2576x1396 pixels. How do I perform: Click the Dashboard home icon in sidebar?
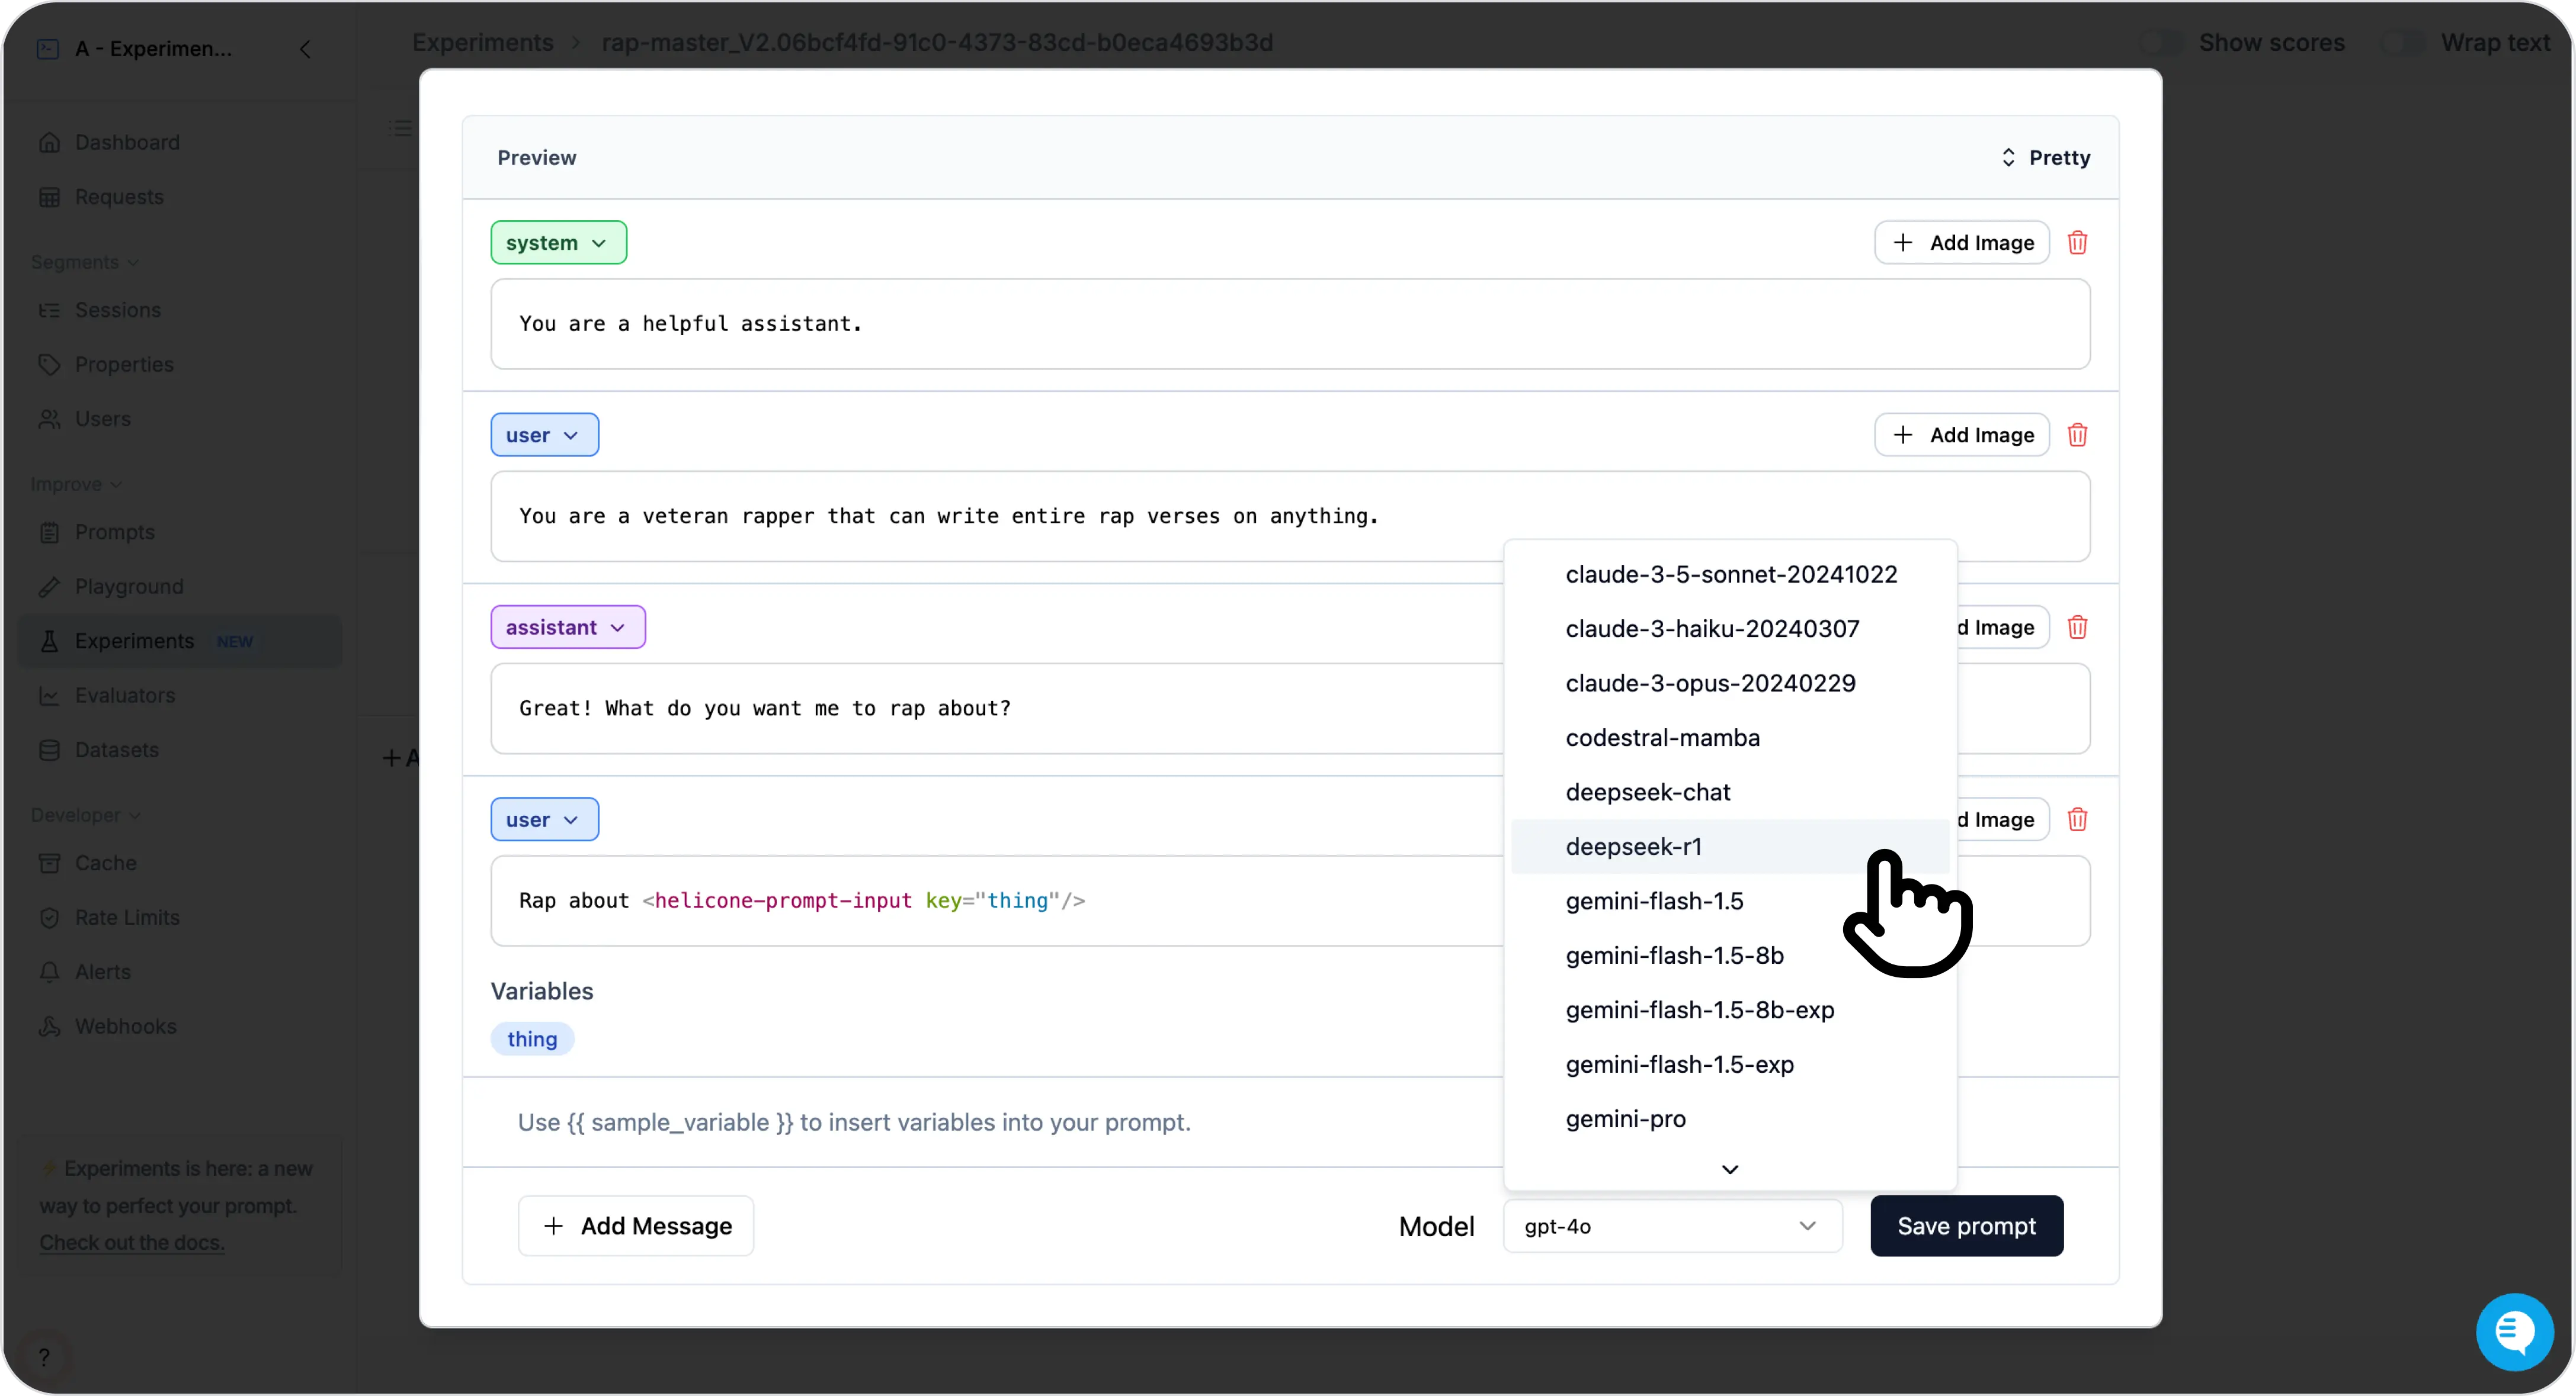click(49, 142)
